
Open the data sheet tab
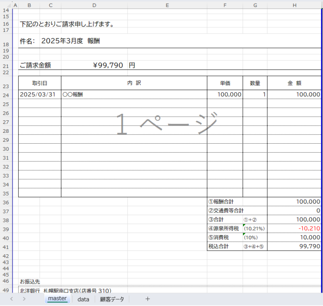(x=83, y=299)
